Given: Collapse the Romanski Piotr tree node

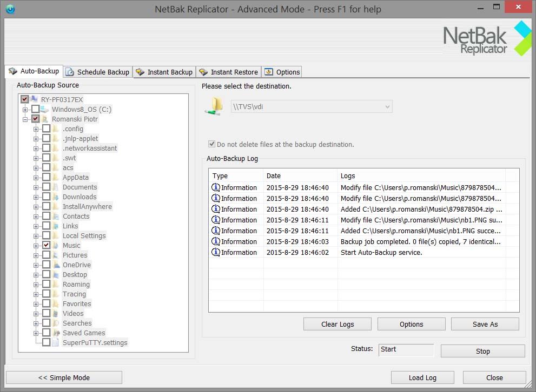Looking at the screenshot, I should pos(25,119).
